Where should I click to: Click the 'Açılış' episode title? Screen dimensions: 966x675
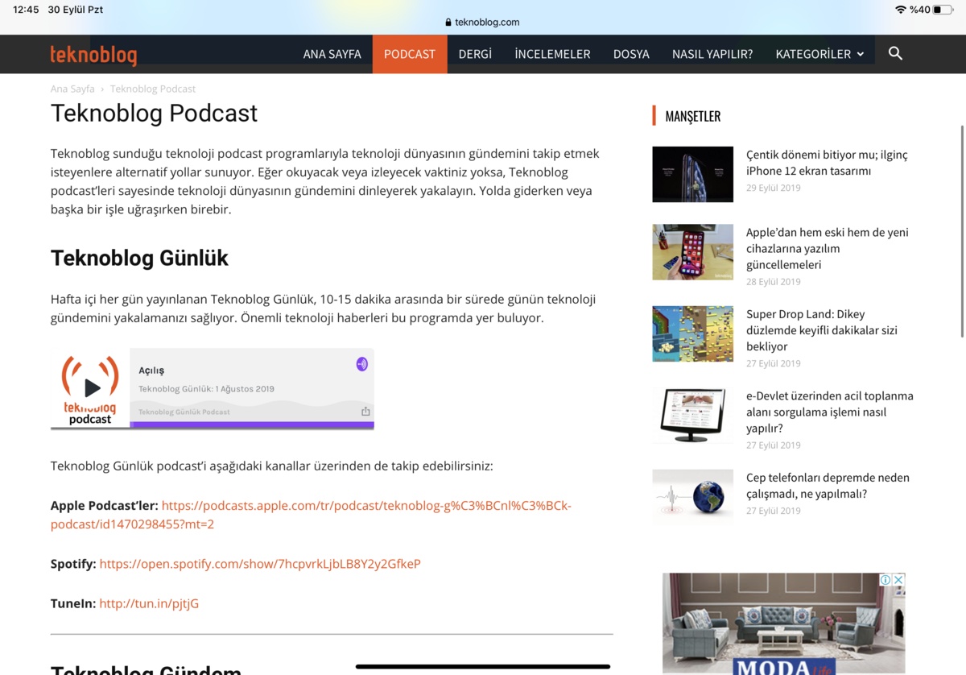[x=151, y=371]
